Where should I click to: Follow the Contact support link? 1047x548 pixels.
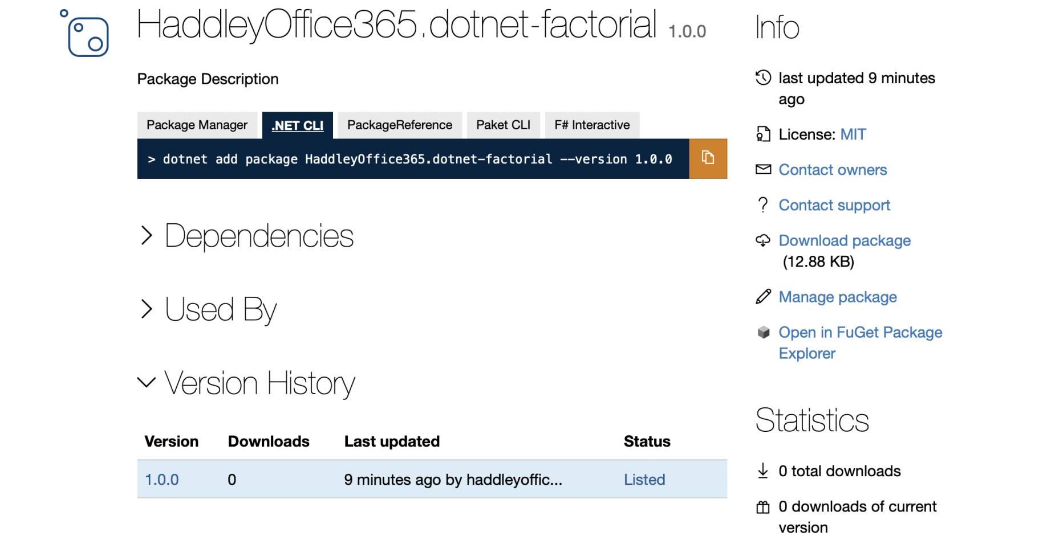(x=834, y=205)
